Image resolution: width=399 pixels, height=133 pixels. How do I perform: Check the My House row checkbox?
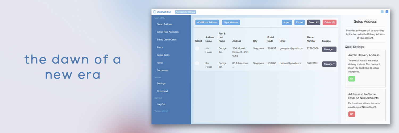[197, 48]
